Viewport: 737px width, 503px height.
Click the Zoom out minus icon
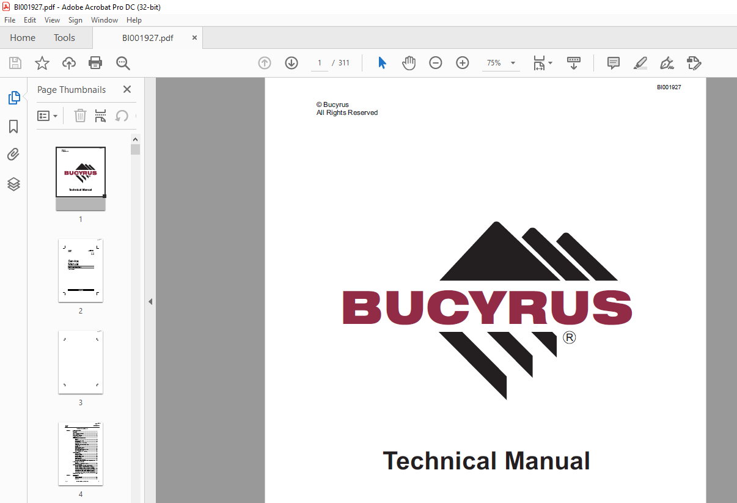point(436,63)
